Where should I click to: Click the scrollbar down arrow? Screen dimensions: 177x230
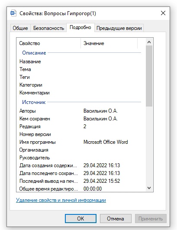(149, 188)
